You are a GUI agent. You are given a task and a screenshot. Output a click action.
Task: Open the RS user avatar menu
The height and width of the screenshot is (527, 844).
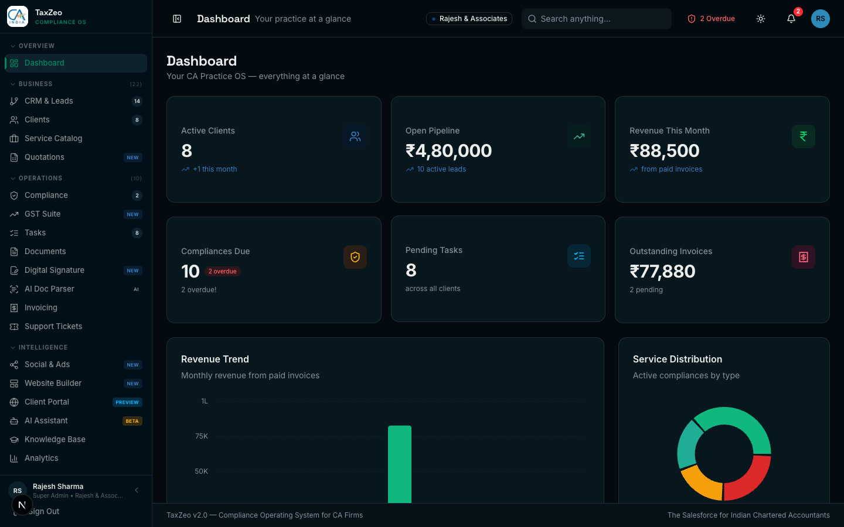click(x=821, y=19)
